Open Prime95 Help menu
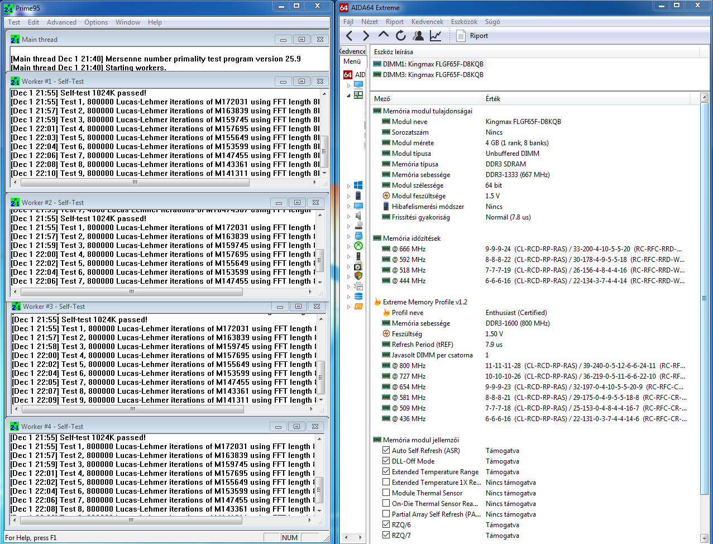 [x=155, y=22]
